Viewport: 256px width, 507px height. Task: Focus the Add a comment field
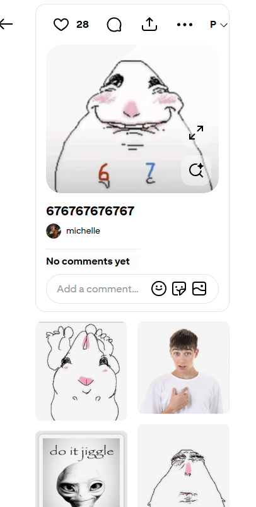click(98, 289)
